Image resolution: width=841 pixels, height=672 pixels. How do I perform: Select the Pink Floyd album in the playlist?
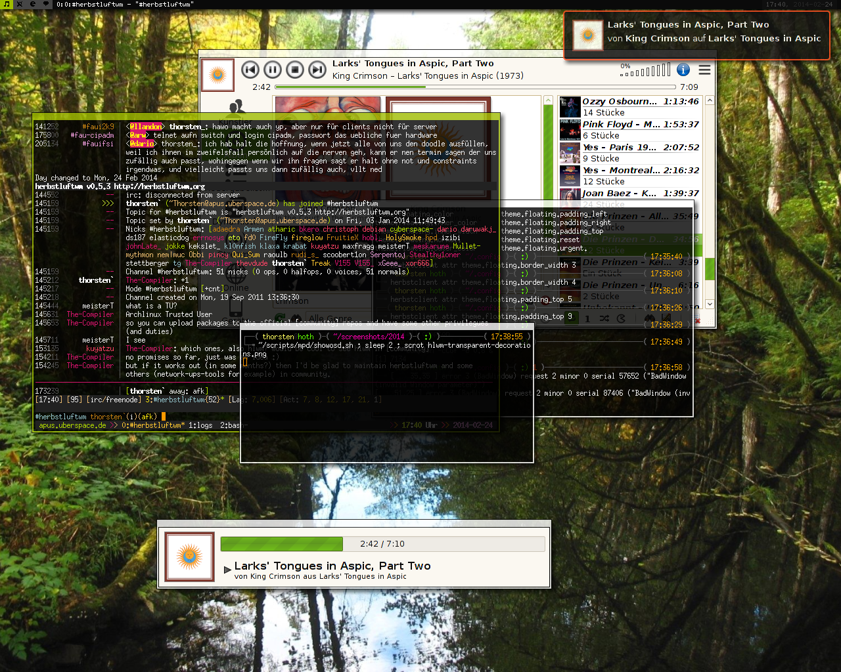click(x=631, y=130)
